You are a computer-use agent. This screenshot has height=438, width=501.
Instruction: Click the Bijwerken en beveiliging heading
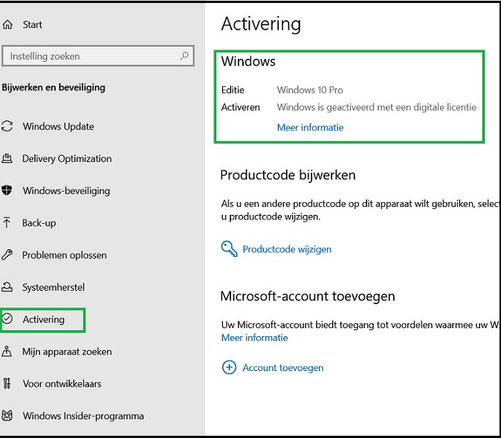click(x=54, y=87)
